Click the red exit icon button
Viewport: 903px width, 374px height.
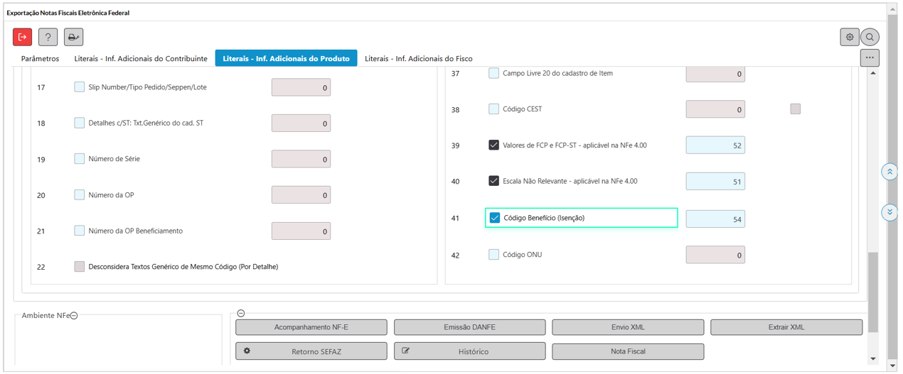(x=23, y=37)
